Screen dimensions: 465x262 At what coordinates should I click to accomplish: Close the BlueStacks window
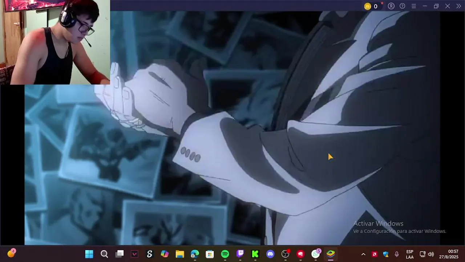[448, 6]
